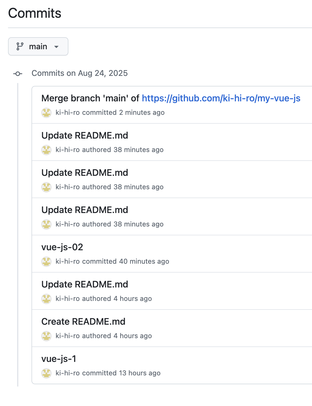Select the Commits page heading
312x406 pixels.
(x=34, y=13)
